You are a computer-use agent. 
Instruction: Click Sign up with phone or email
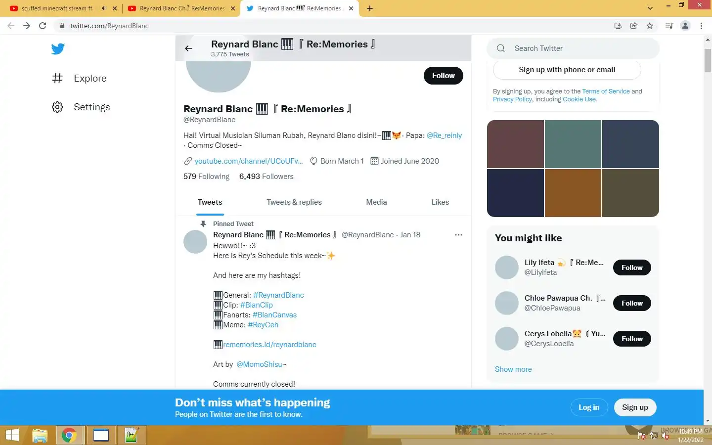pyautogui.click(x=567, y=70)
